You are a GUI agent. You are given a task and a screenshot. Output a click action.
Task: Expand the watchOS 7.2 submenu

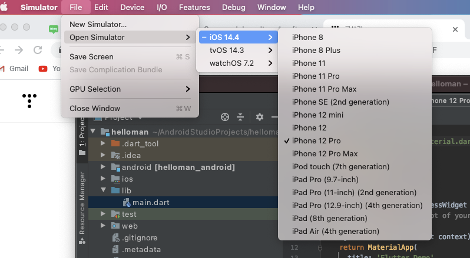(x=239, y=63)
